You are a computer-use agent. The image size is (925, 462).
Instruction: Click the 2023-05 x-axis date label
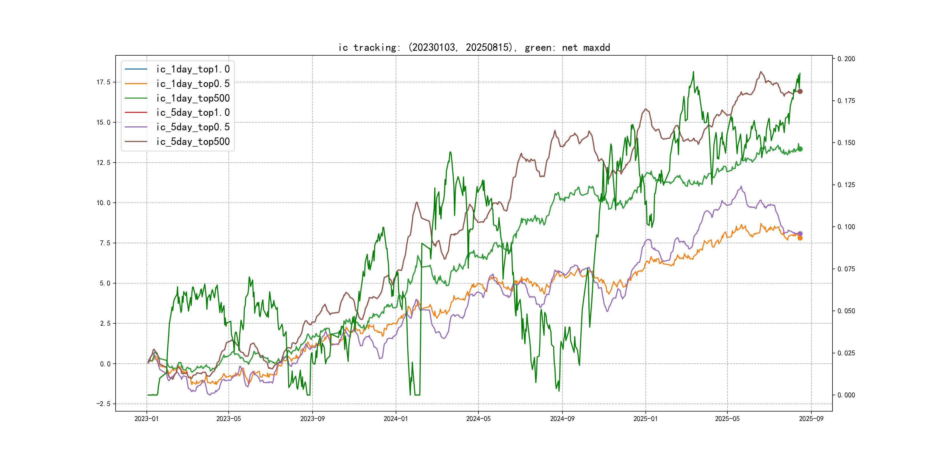click(x=228, y=419)
